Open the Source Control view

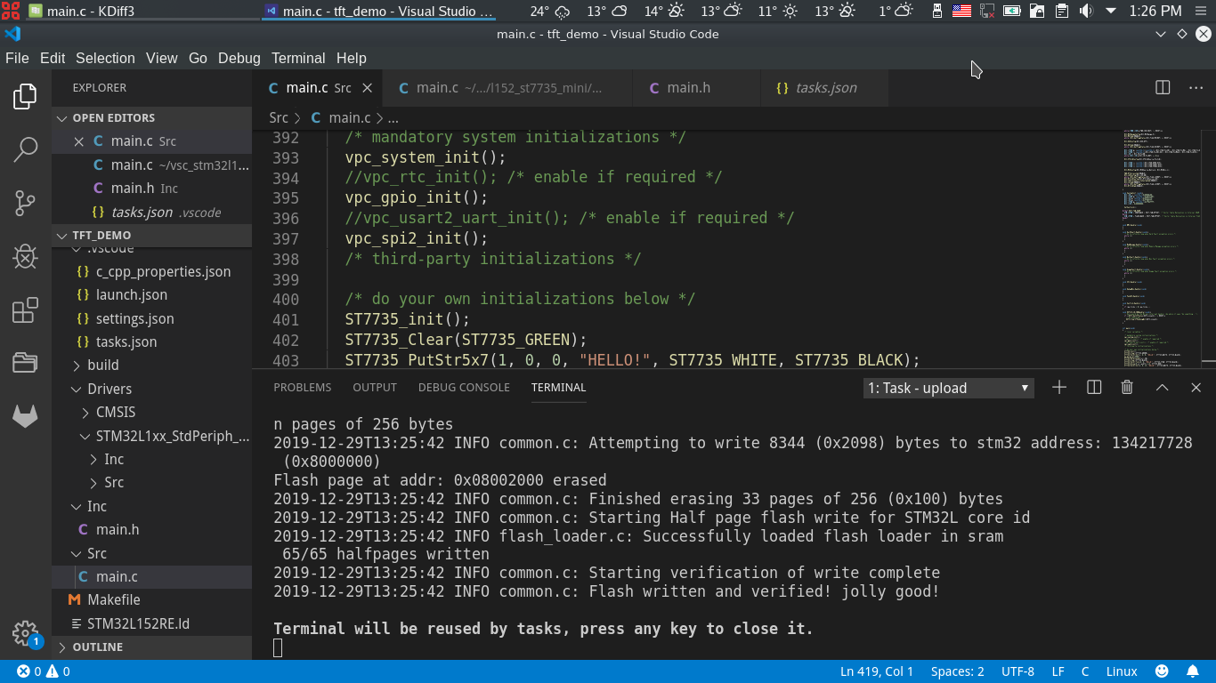pyautogui.click(x=25, y=203)
